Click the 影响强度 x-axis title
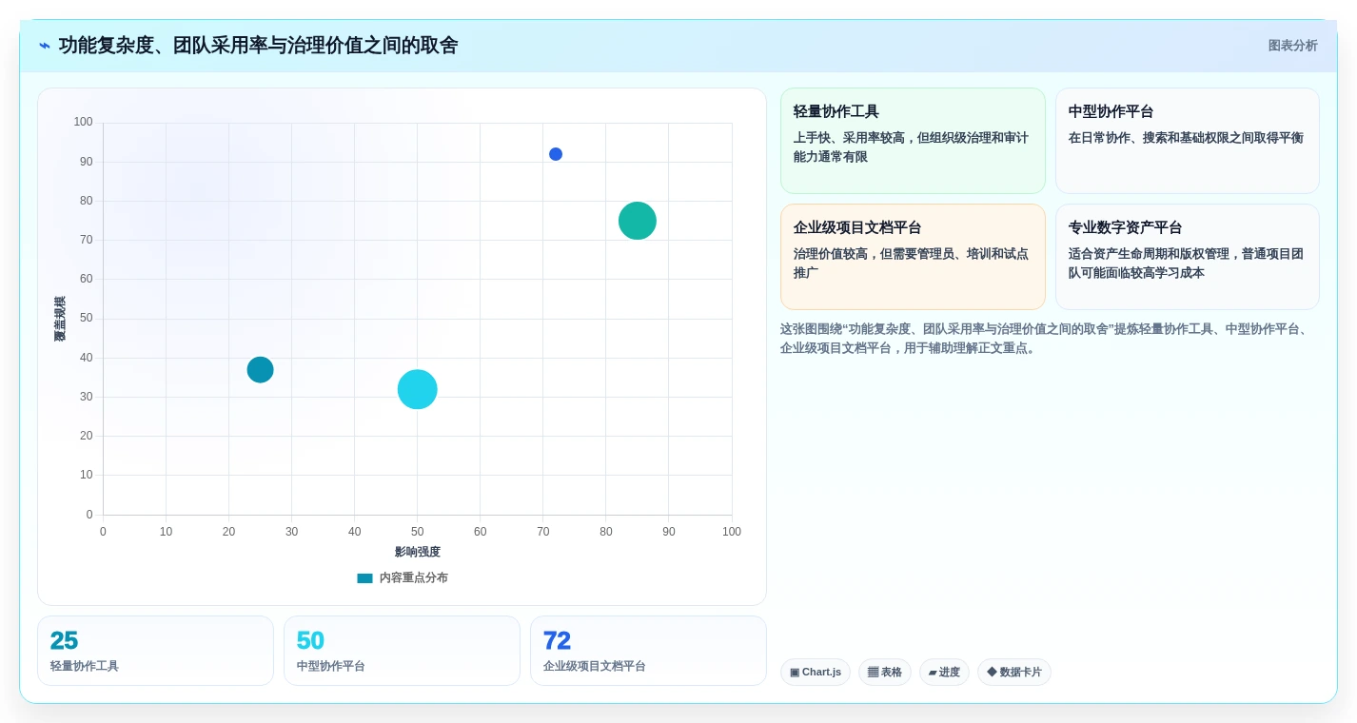Viewport: 1357px width, 723px height. (418, 552)
